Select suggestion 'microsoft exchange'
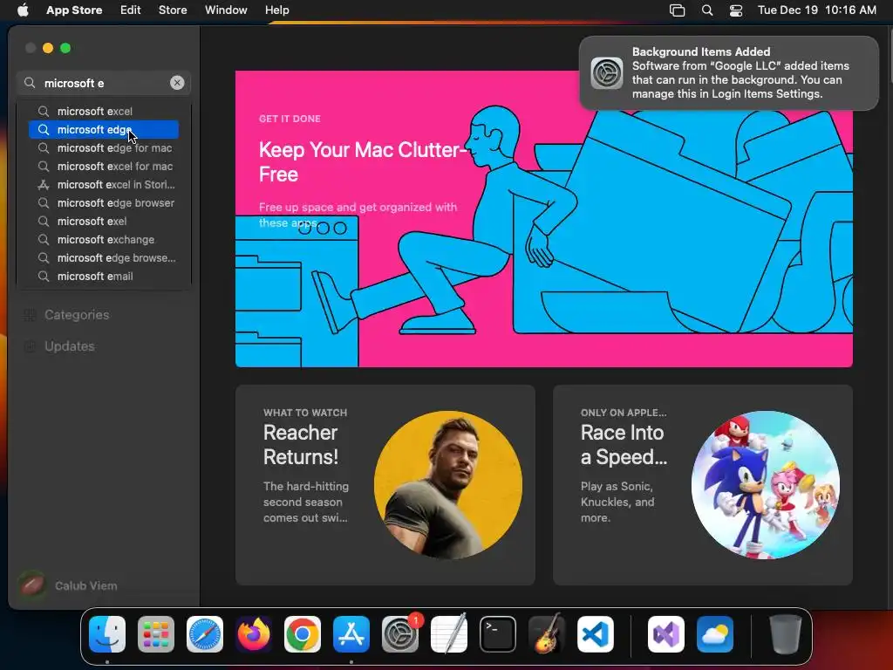 coord(104,239)
